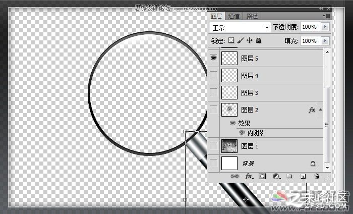The height and width of the screenshot is (214, 353).
Task: Click the 不透明度 value field
Action: click(x=310, y=27)
